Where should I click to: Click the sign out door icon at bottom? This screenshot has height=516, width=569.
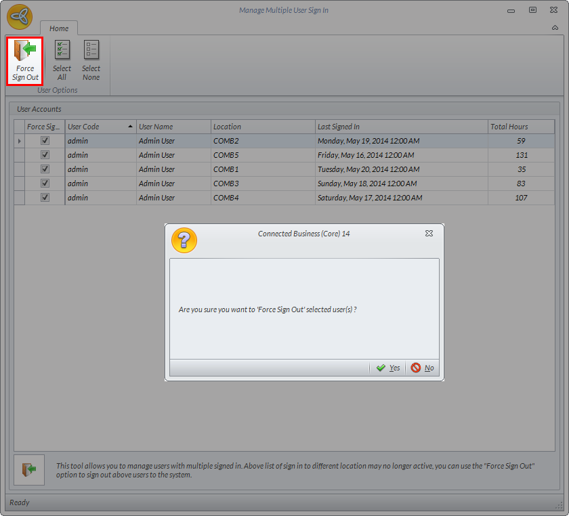pos(29,470)
